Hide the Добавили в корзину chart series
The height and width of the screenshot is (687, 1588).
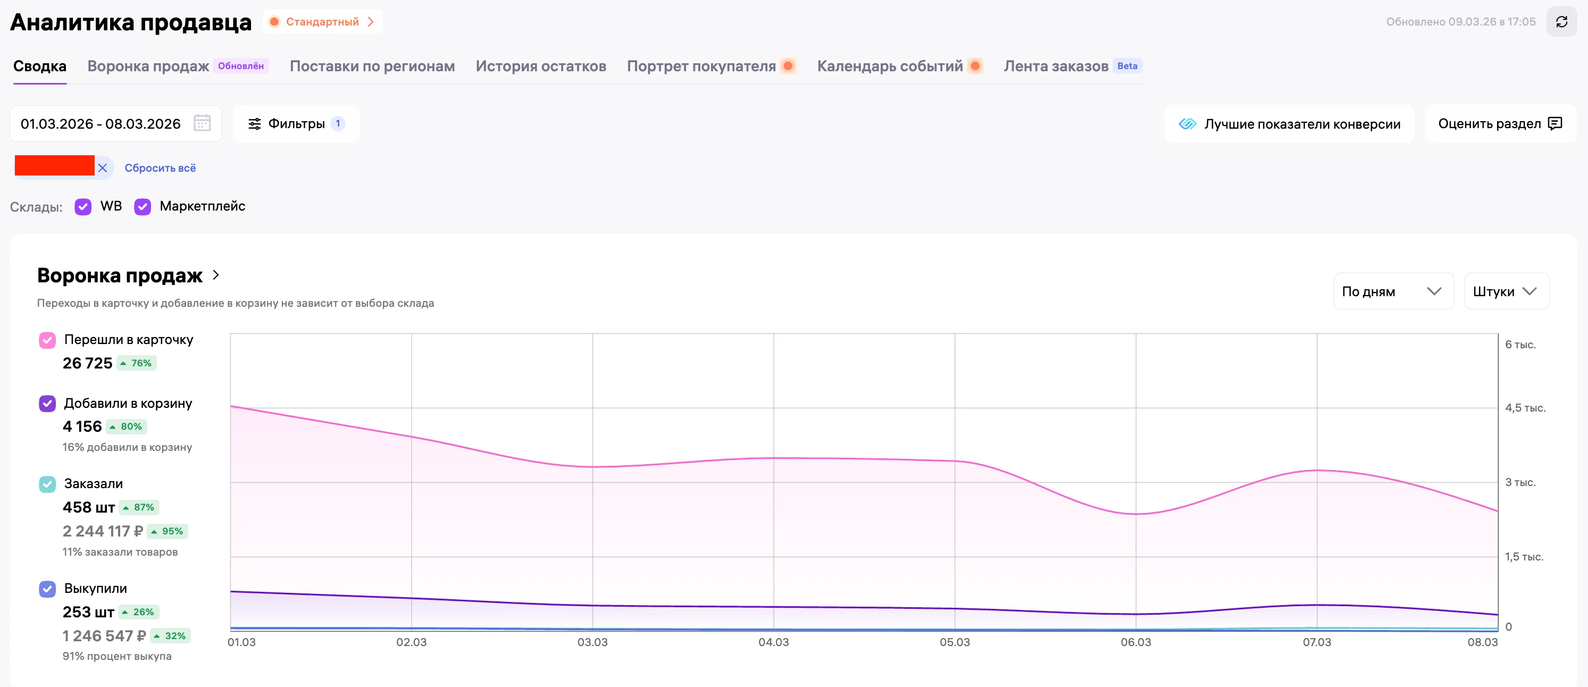coord(47,404)
